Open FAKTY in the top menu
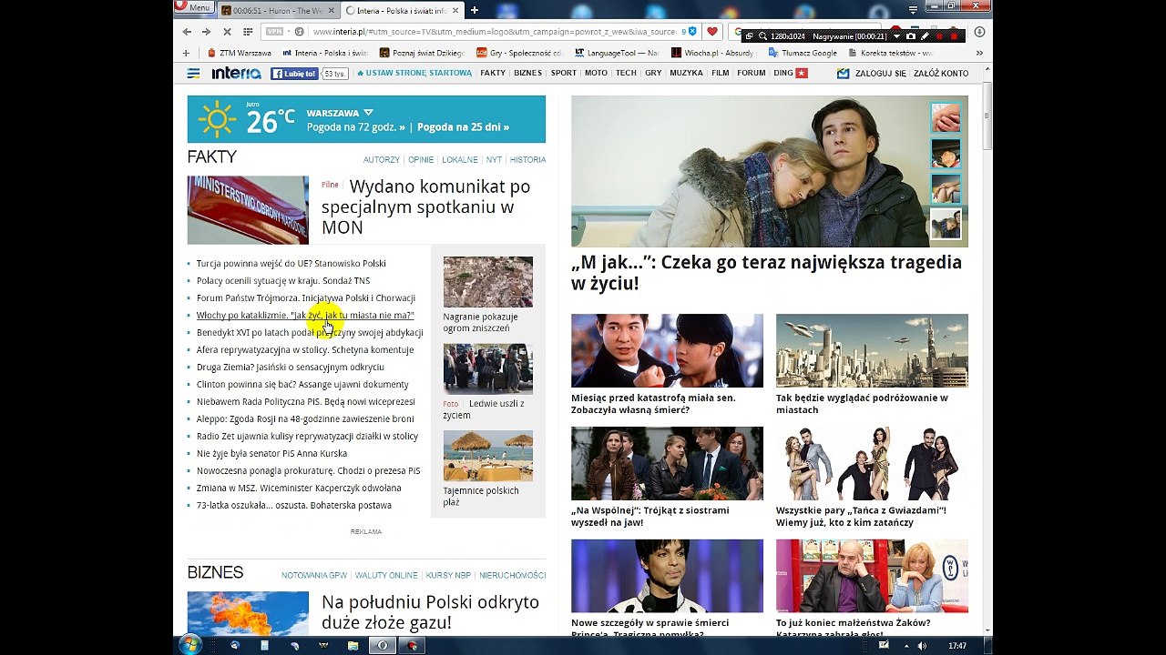1166x655 pixels. click(493, 73)
